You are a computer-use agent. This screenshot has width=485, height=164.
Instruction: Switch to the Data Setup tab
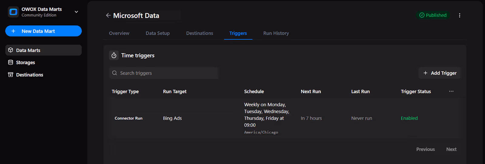[x=158, y=33]
